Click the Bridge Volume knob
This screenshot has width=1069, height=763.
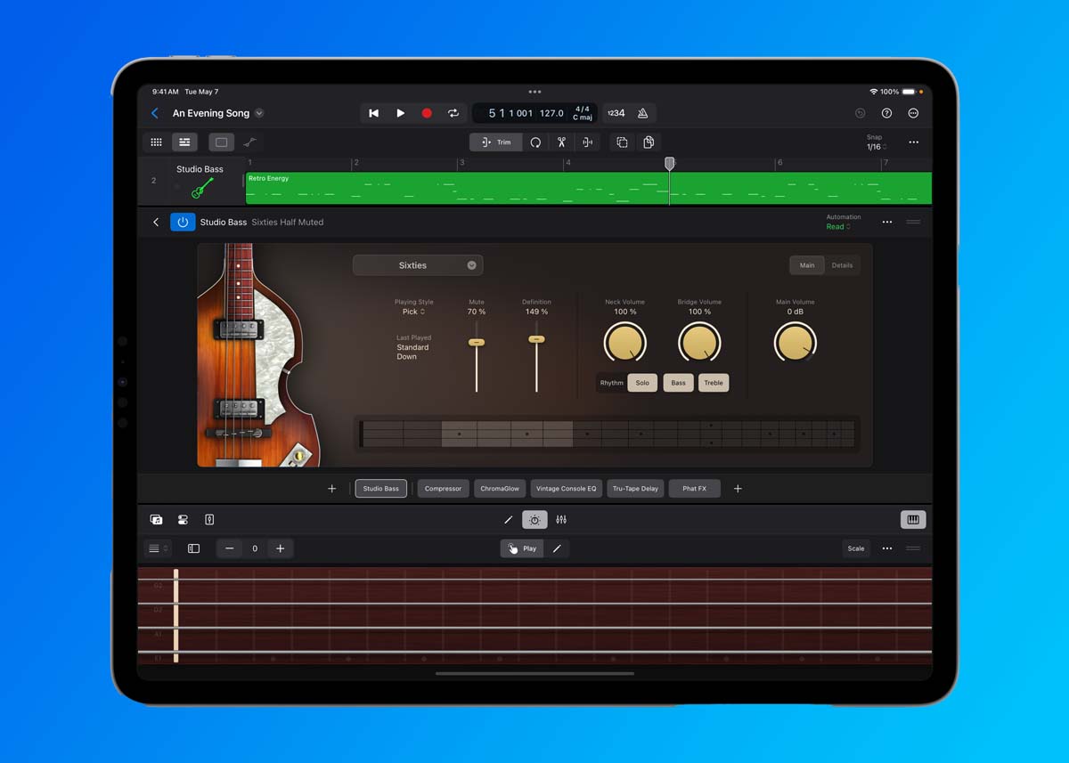699,343
